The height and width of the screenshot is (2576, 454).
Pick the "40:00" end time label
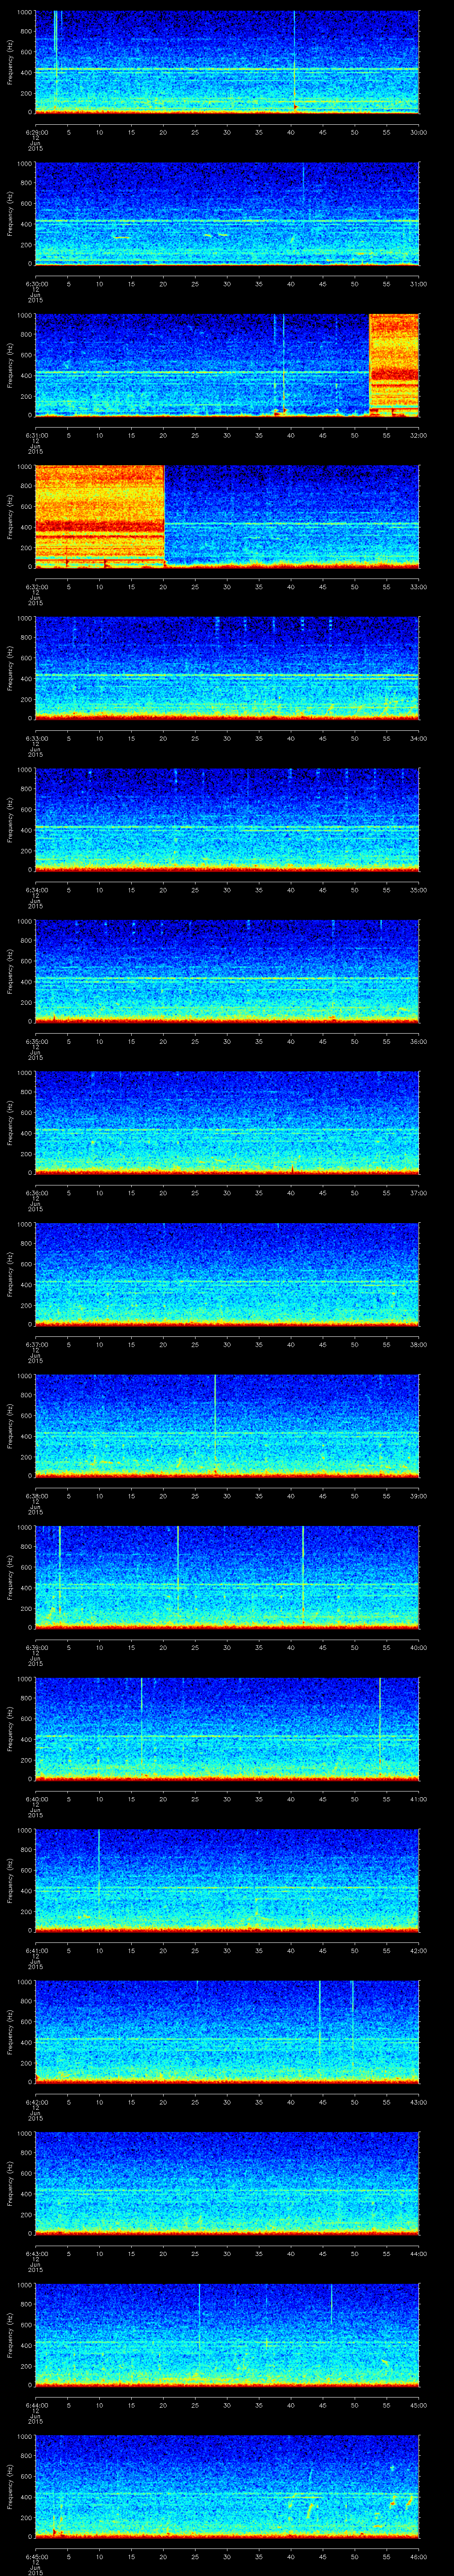pos(419,1647)
